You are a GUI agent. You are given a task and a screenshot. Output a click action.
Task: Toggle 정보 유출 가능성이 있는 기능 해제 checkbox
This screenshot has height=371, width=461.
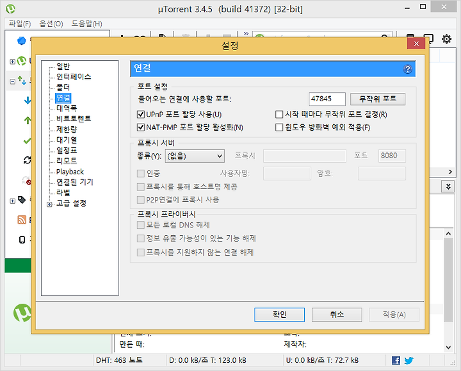point(141,238)
